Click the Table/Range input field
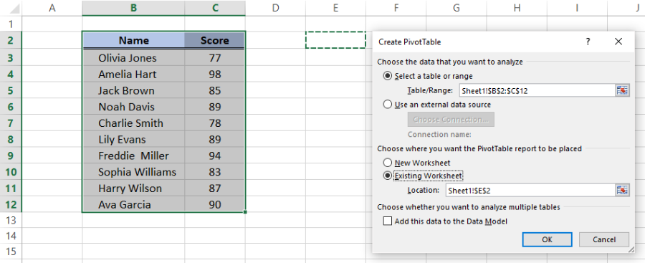This screenshot has width=645, height=263. tap(537, 90)
